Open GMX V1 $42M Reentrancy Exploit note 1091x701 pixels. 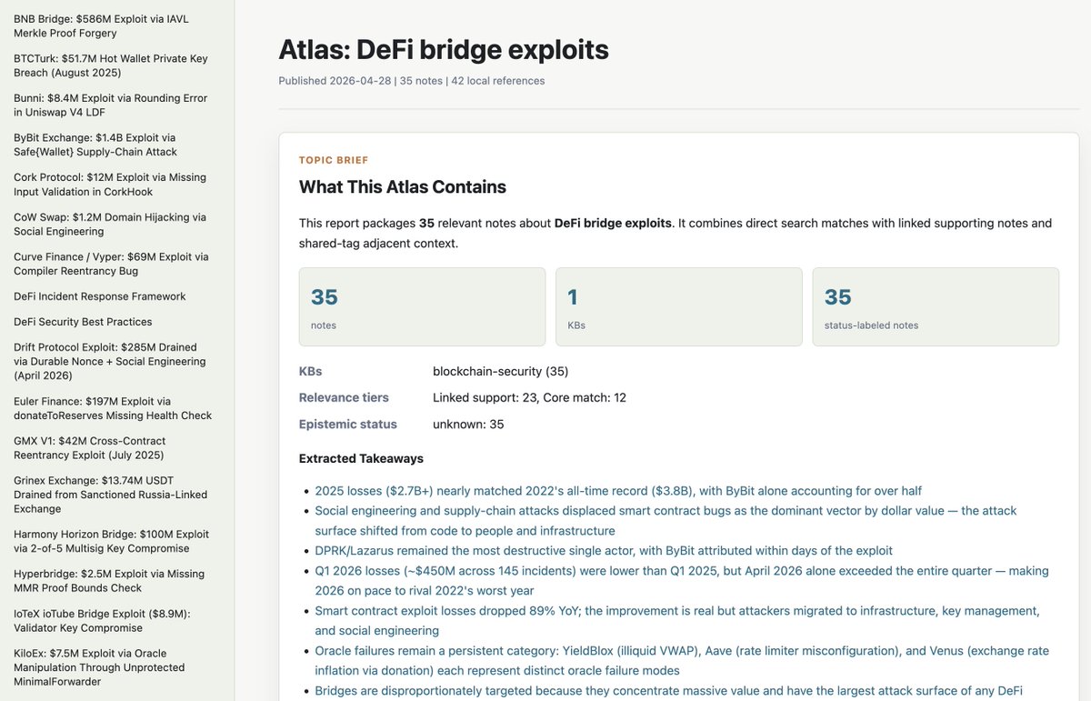tap(89, 448)
